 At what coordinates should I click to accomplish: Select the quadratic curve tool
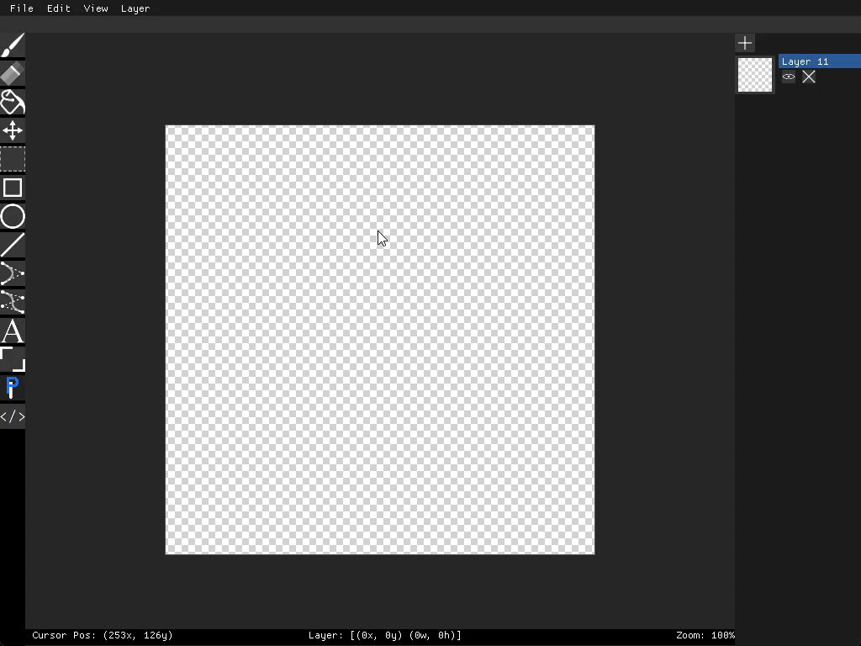pos(13,273)
